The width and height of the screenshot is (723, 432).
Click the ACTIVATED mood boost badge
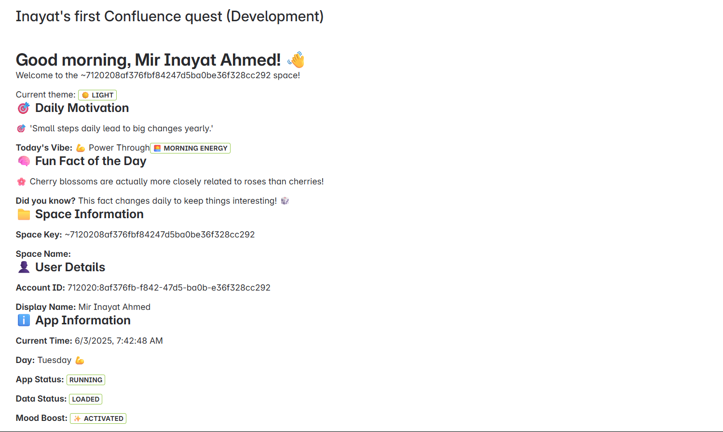(x=98, y=418)
